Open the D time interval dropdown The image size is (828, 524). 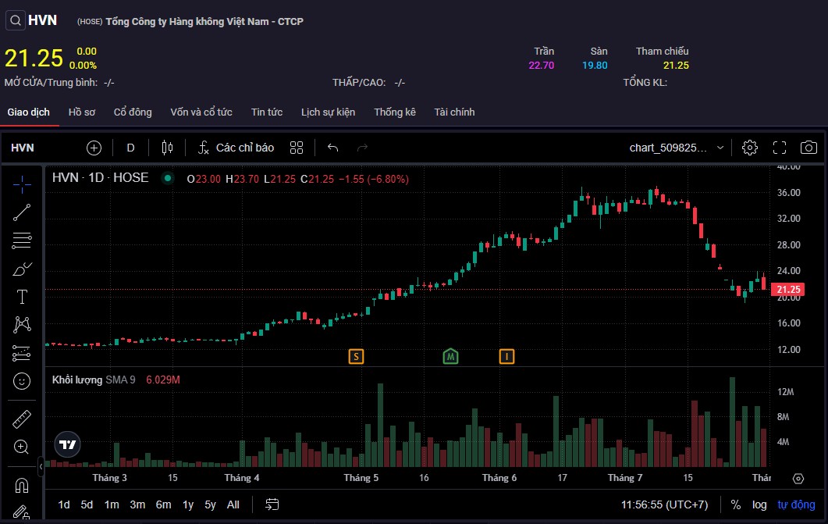pos(130,148)
